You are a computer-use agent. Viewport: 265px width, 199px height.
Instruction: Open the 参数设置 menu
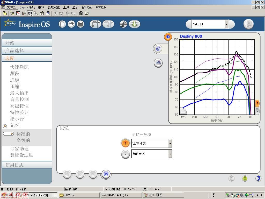pos(54,7)
